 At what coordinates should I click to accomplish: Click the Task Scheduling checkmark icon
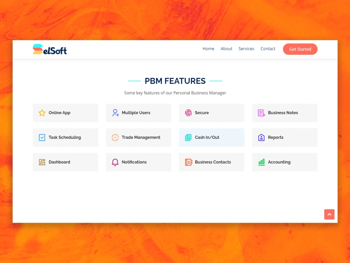(x=42, y=137)
